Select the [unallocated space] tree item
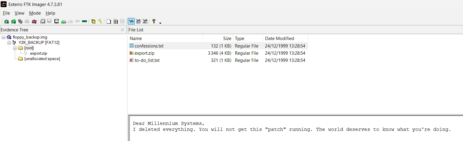 (42, 59)
